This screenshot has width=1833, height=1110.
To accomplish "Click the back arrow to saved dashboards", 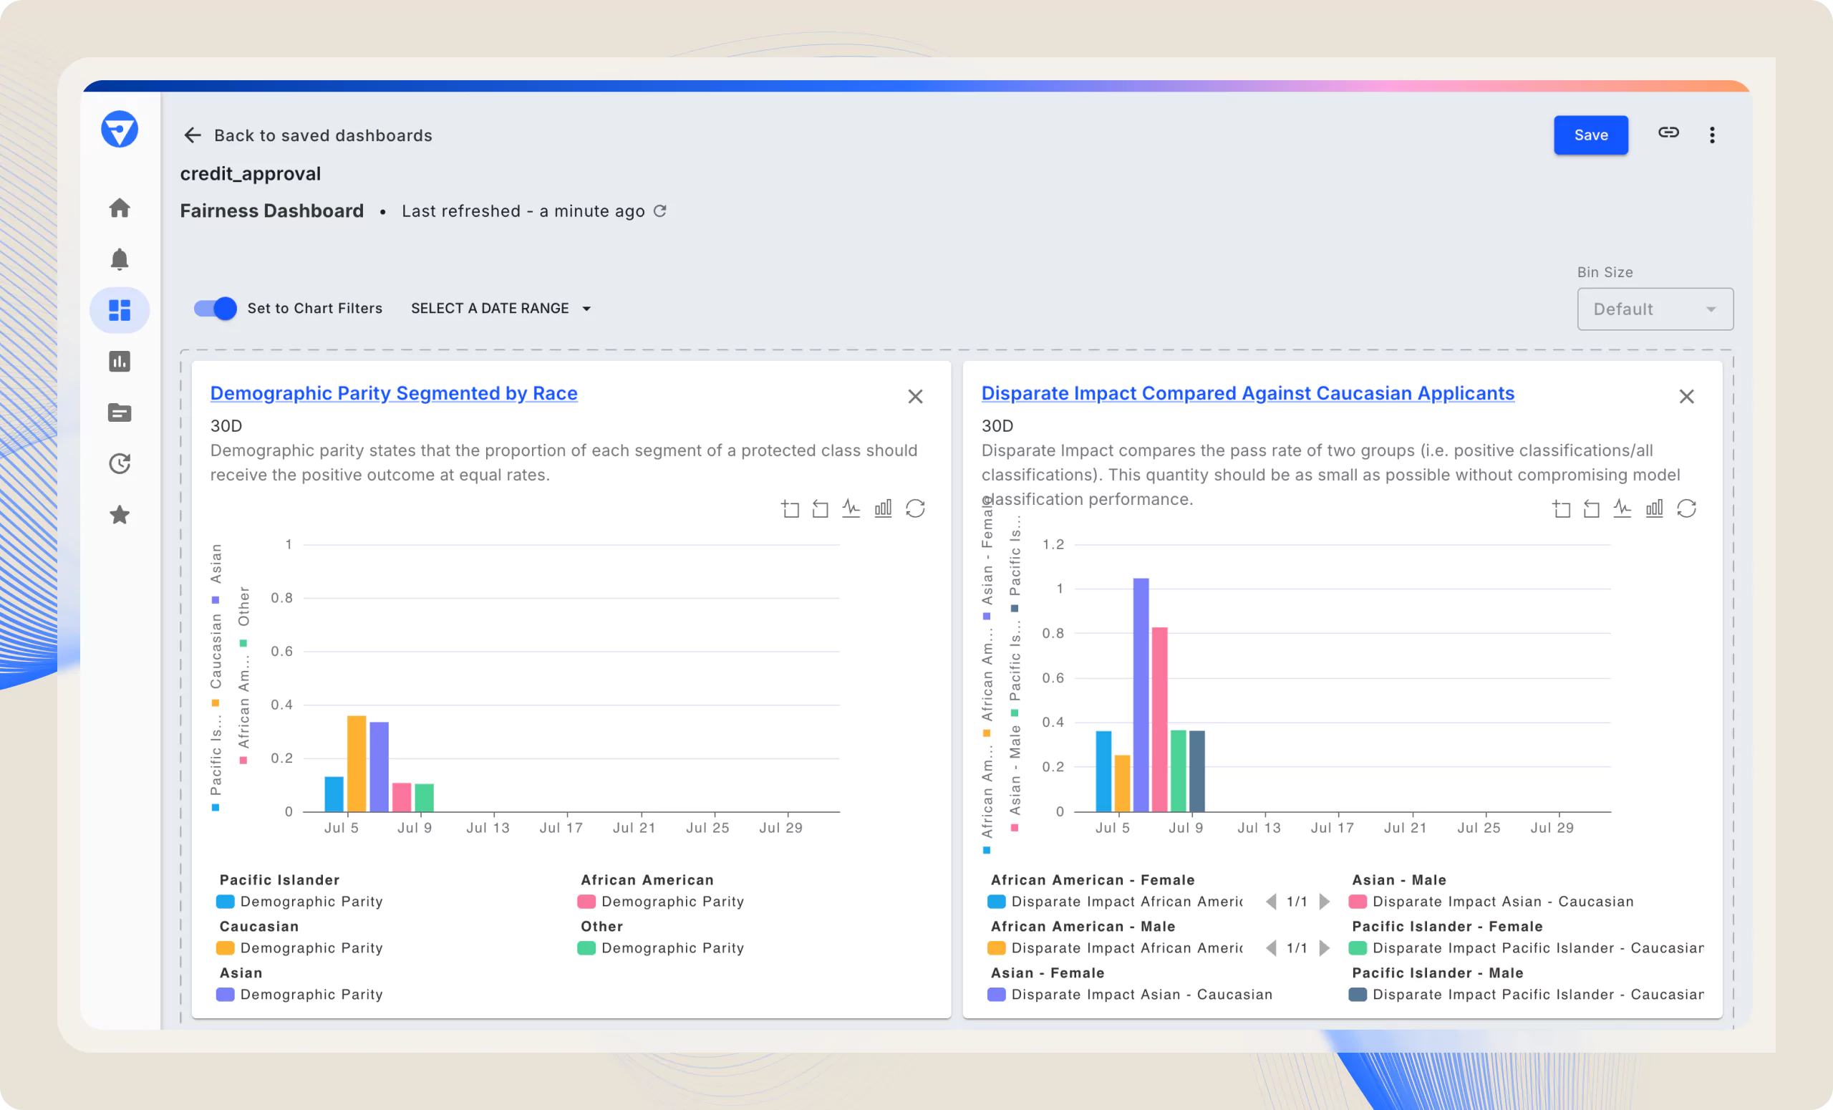I will click(193, 135).
